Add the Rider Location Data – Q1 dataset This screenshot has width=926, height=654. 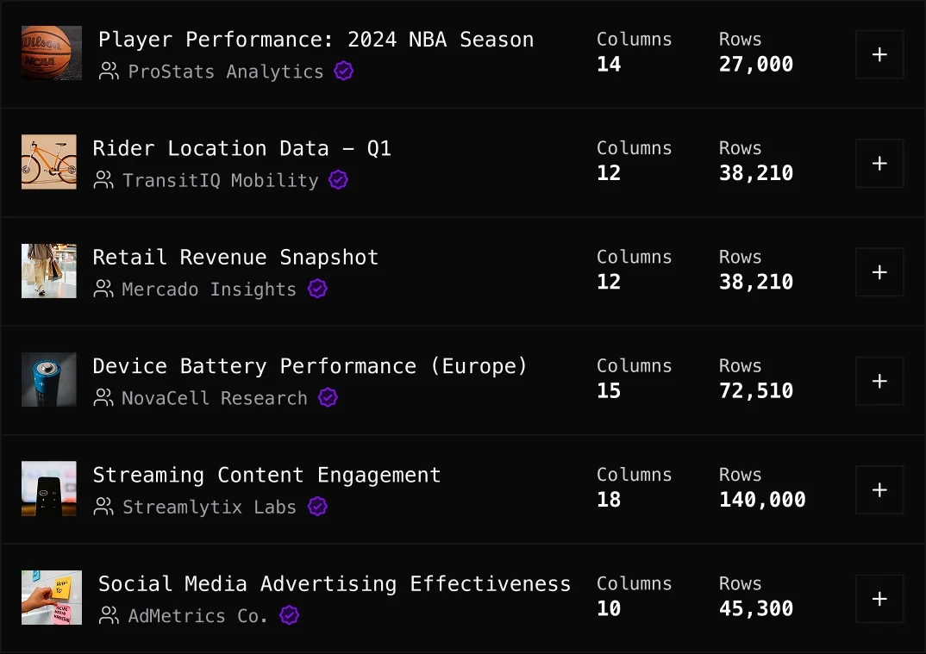coord(879,163)
